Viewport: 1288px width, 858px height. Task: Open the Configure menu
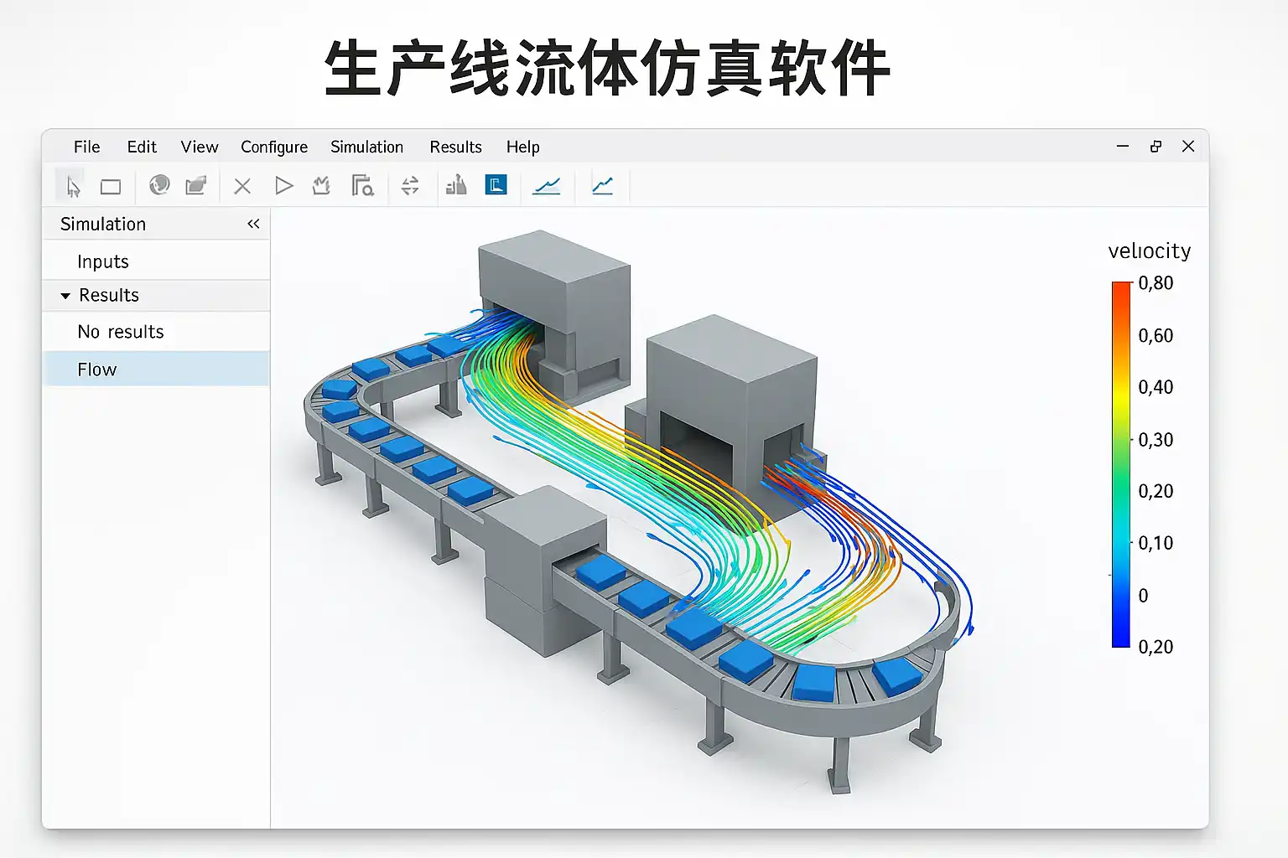(x=274, y=147)
